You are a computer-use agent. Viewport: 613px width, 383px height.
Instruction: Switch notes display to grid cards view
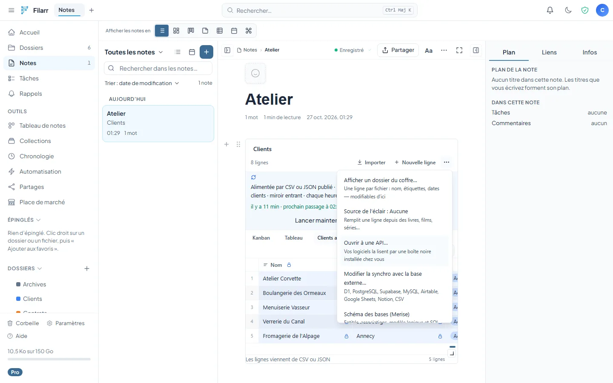pos(176,31)
